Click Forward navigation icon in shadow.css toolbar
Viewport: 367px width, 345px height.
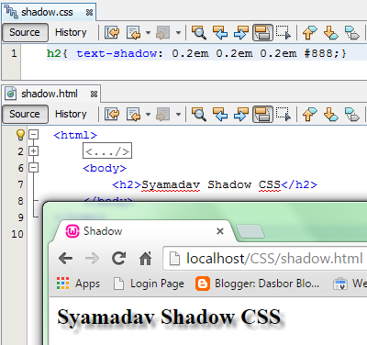(162, 32)
